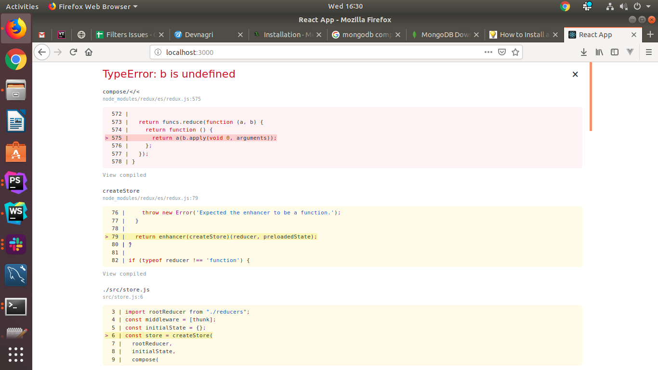
Task: Open the Firefox downloads panel
Action: [584, 52]
